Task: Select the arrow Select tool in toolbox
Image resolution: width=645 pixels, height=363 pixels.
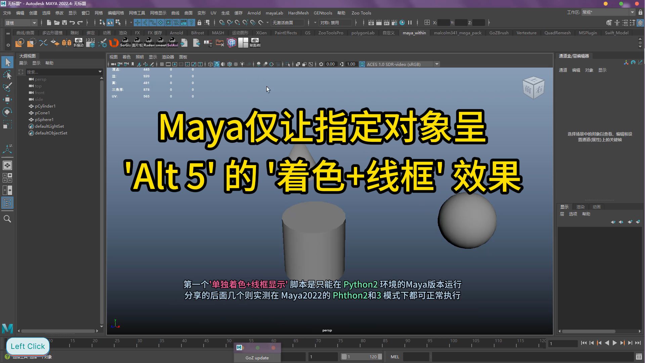Action: [x=7, y=62]
